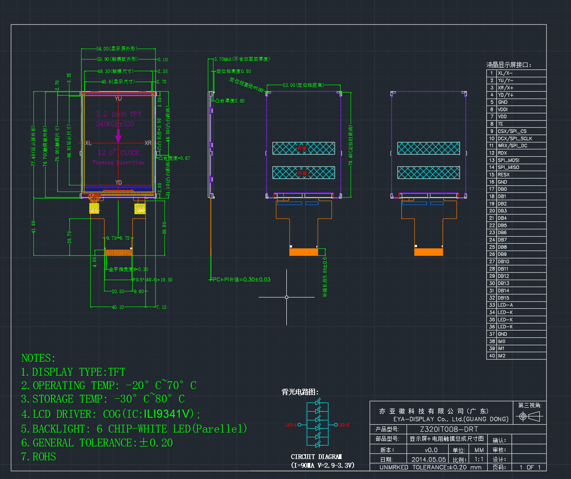Click the '54.00(显示屏外形)' width dimension
This screenshot has width=571, height=479.
click(117, 49)
